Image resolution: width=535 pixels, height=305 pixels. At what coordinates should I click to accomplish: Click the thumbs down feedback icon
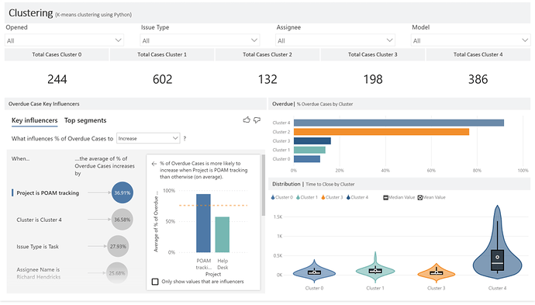point(257,120)
